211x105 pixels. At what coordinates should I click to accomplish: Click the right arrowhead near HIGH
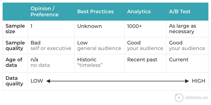click(x=187, y=81)
